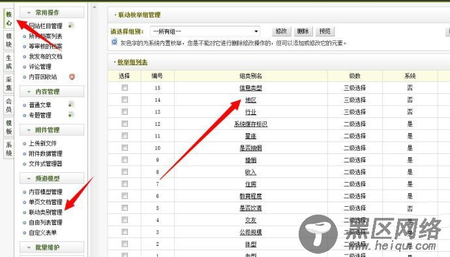Open the 婚姻 group link
This screenshot has height=257, width=450.
coord(250,160)
